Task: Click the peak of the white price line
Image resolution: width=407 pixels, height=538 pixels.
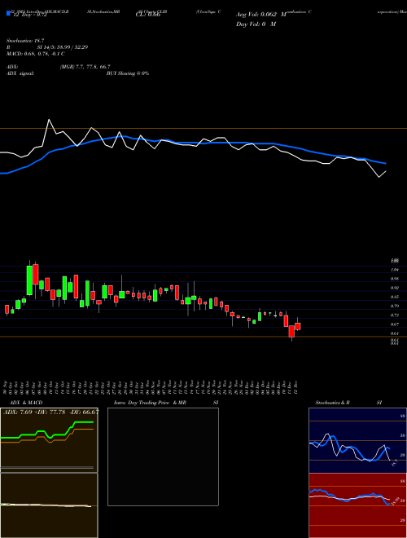Action: 49,119
